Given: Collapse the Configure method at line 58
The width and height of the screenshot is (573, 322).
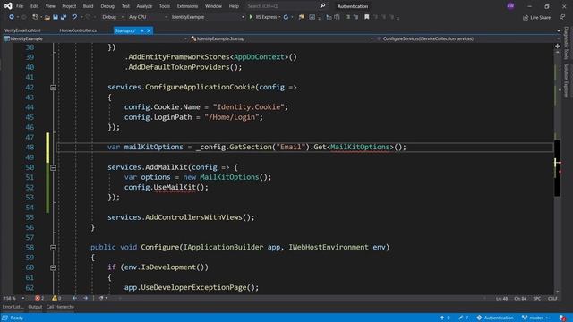Looking at the screenshot, I should point(53,248).
